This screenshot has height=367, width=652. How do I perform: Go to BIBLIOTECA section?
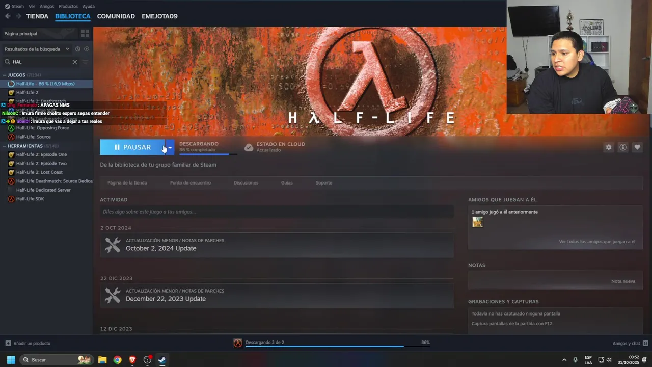tap(73, 16)
